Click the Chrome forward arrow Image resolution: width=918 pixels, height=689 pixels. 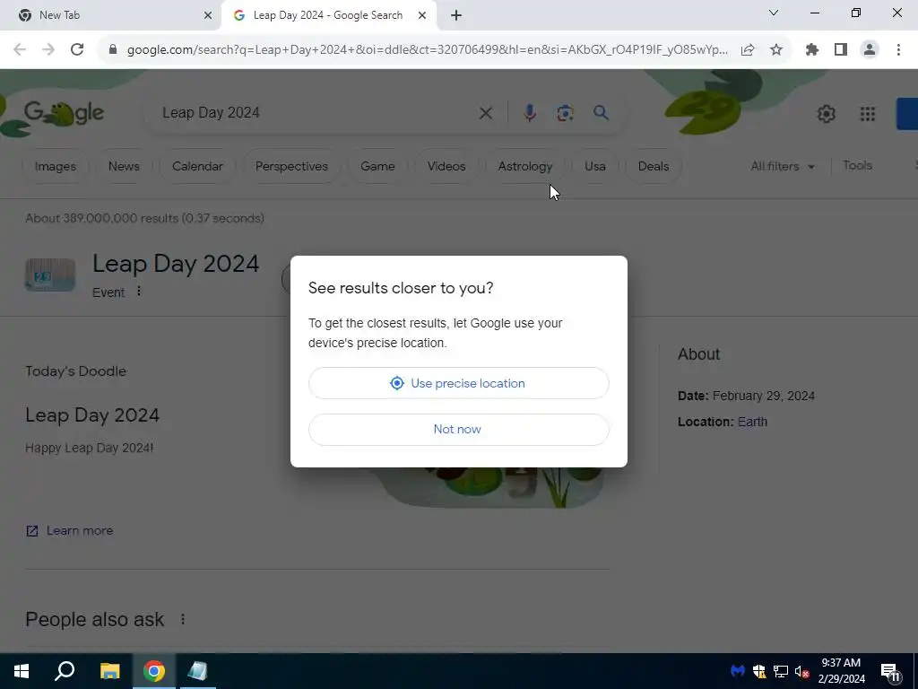[48, 50]
